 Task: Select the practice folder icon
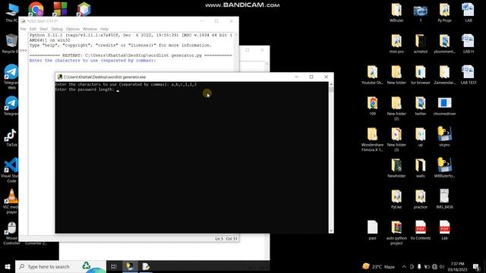[420, 199]
